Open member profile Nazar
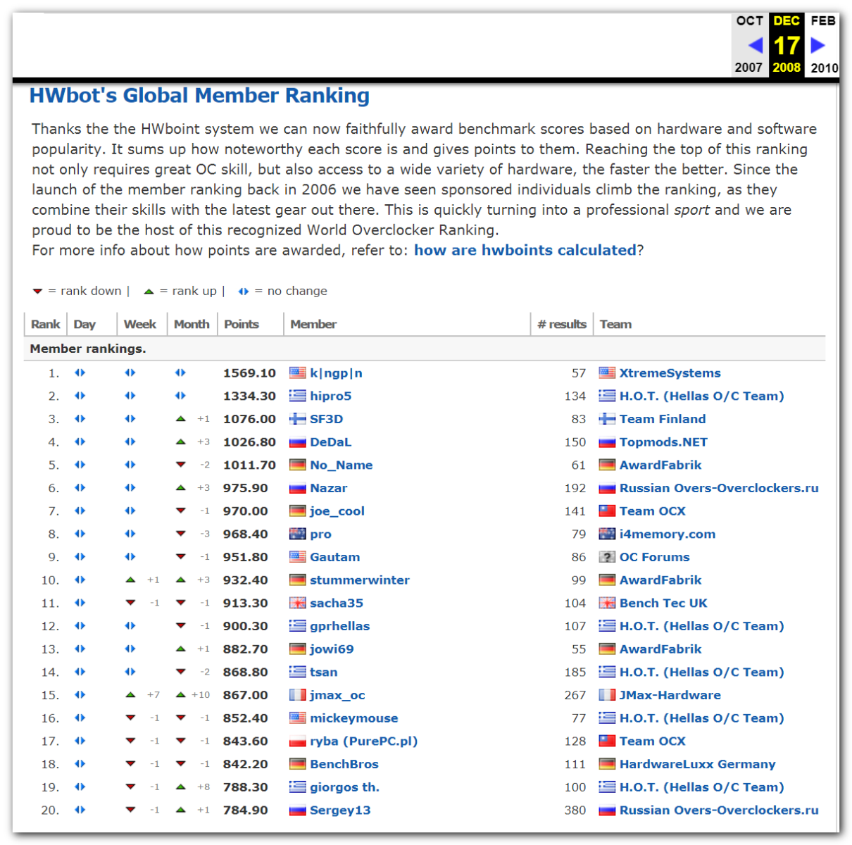 click(328, 489)
